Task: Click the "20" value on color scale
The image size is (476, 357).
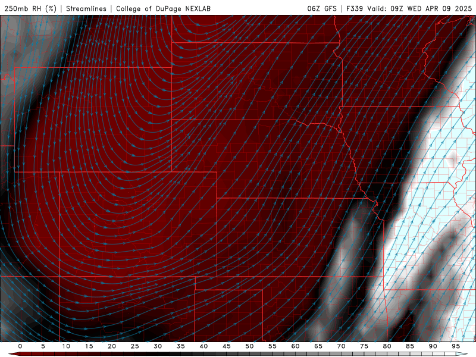Action: click(112, 346)
